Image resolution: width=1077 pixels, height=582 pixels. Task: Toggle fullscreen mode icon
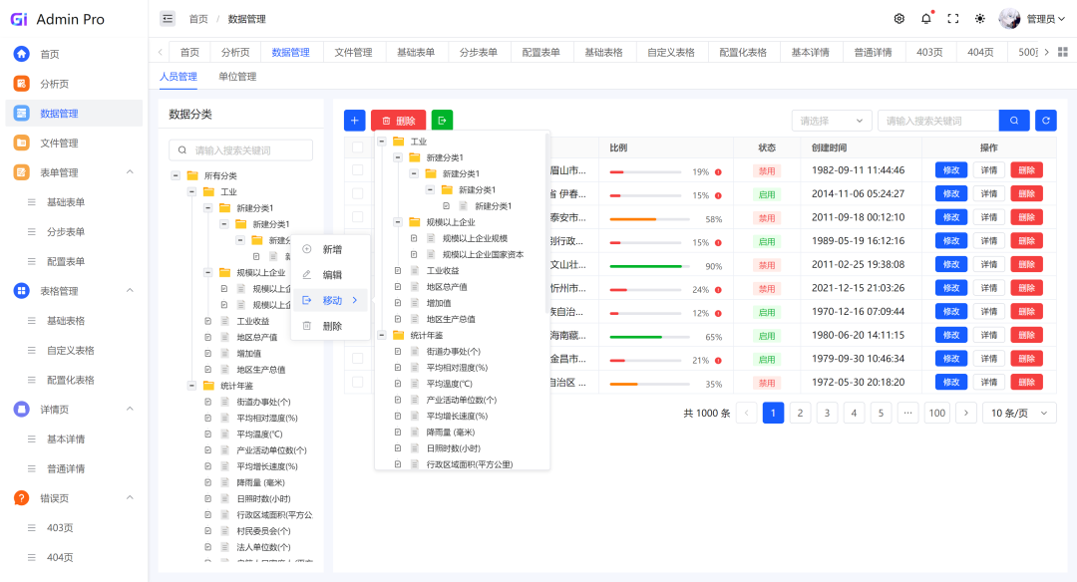[x=952, y=19]
